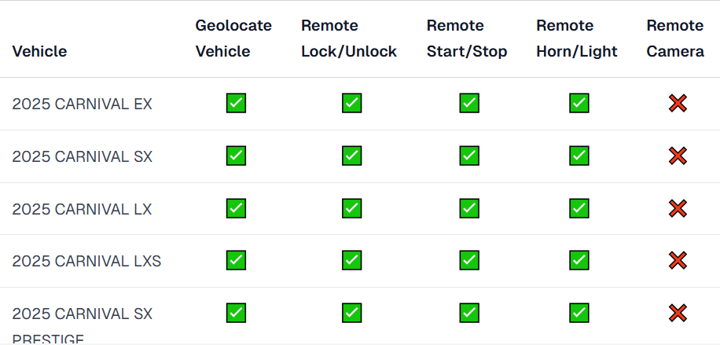Click the Vehicle column header
The width and height of the screenshot is (720, 345).
[39, 51]
